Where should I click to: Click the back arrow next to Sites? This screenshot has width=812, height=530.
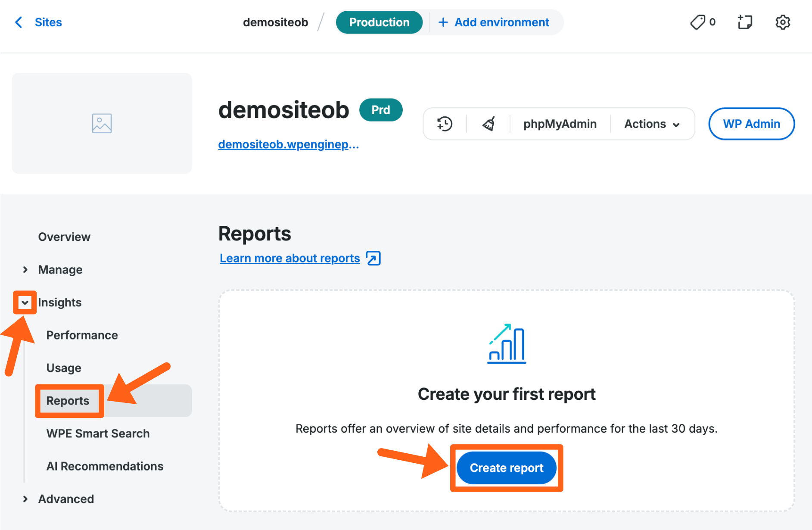(19, 22)
